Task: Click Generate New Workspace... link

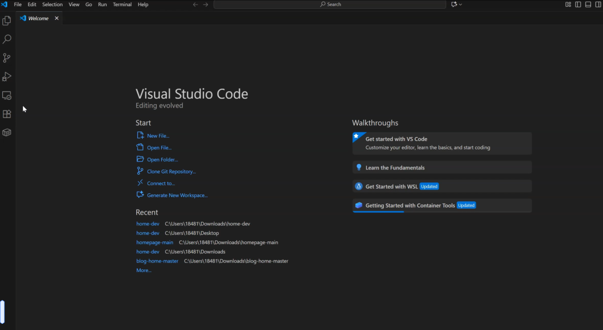Action: pyautogui.click(x=178, y=195)
